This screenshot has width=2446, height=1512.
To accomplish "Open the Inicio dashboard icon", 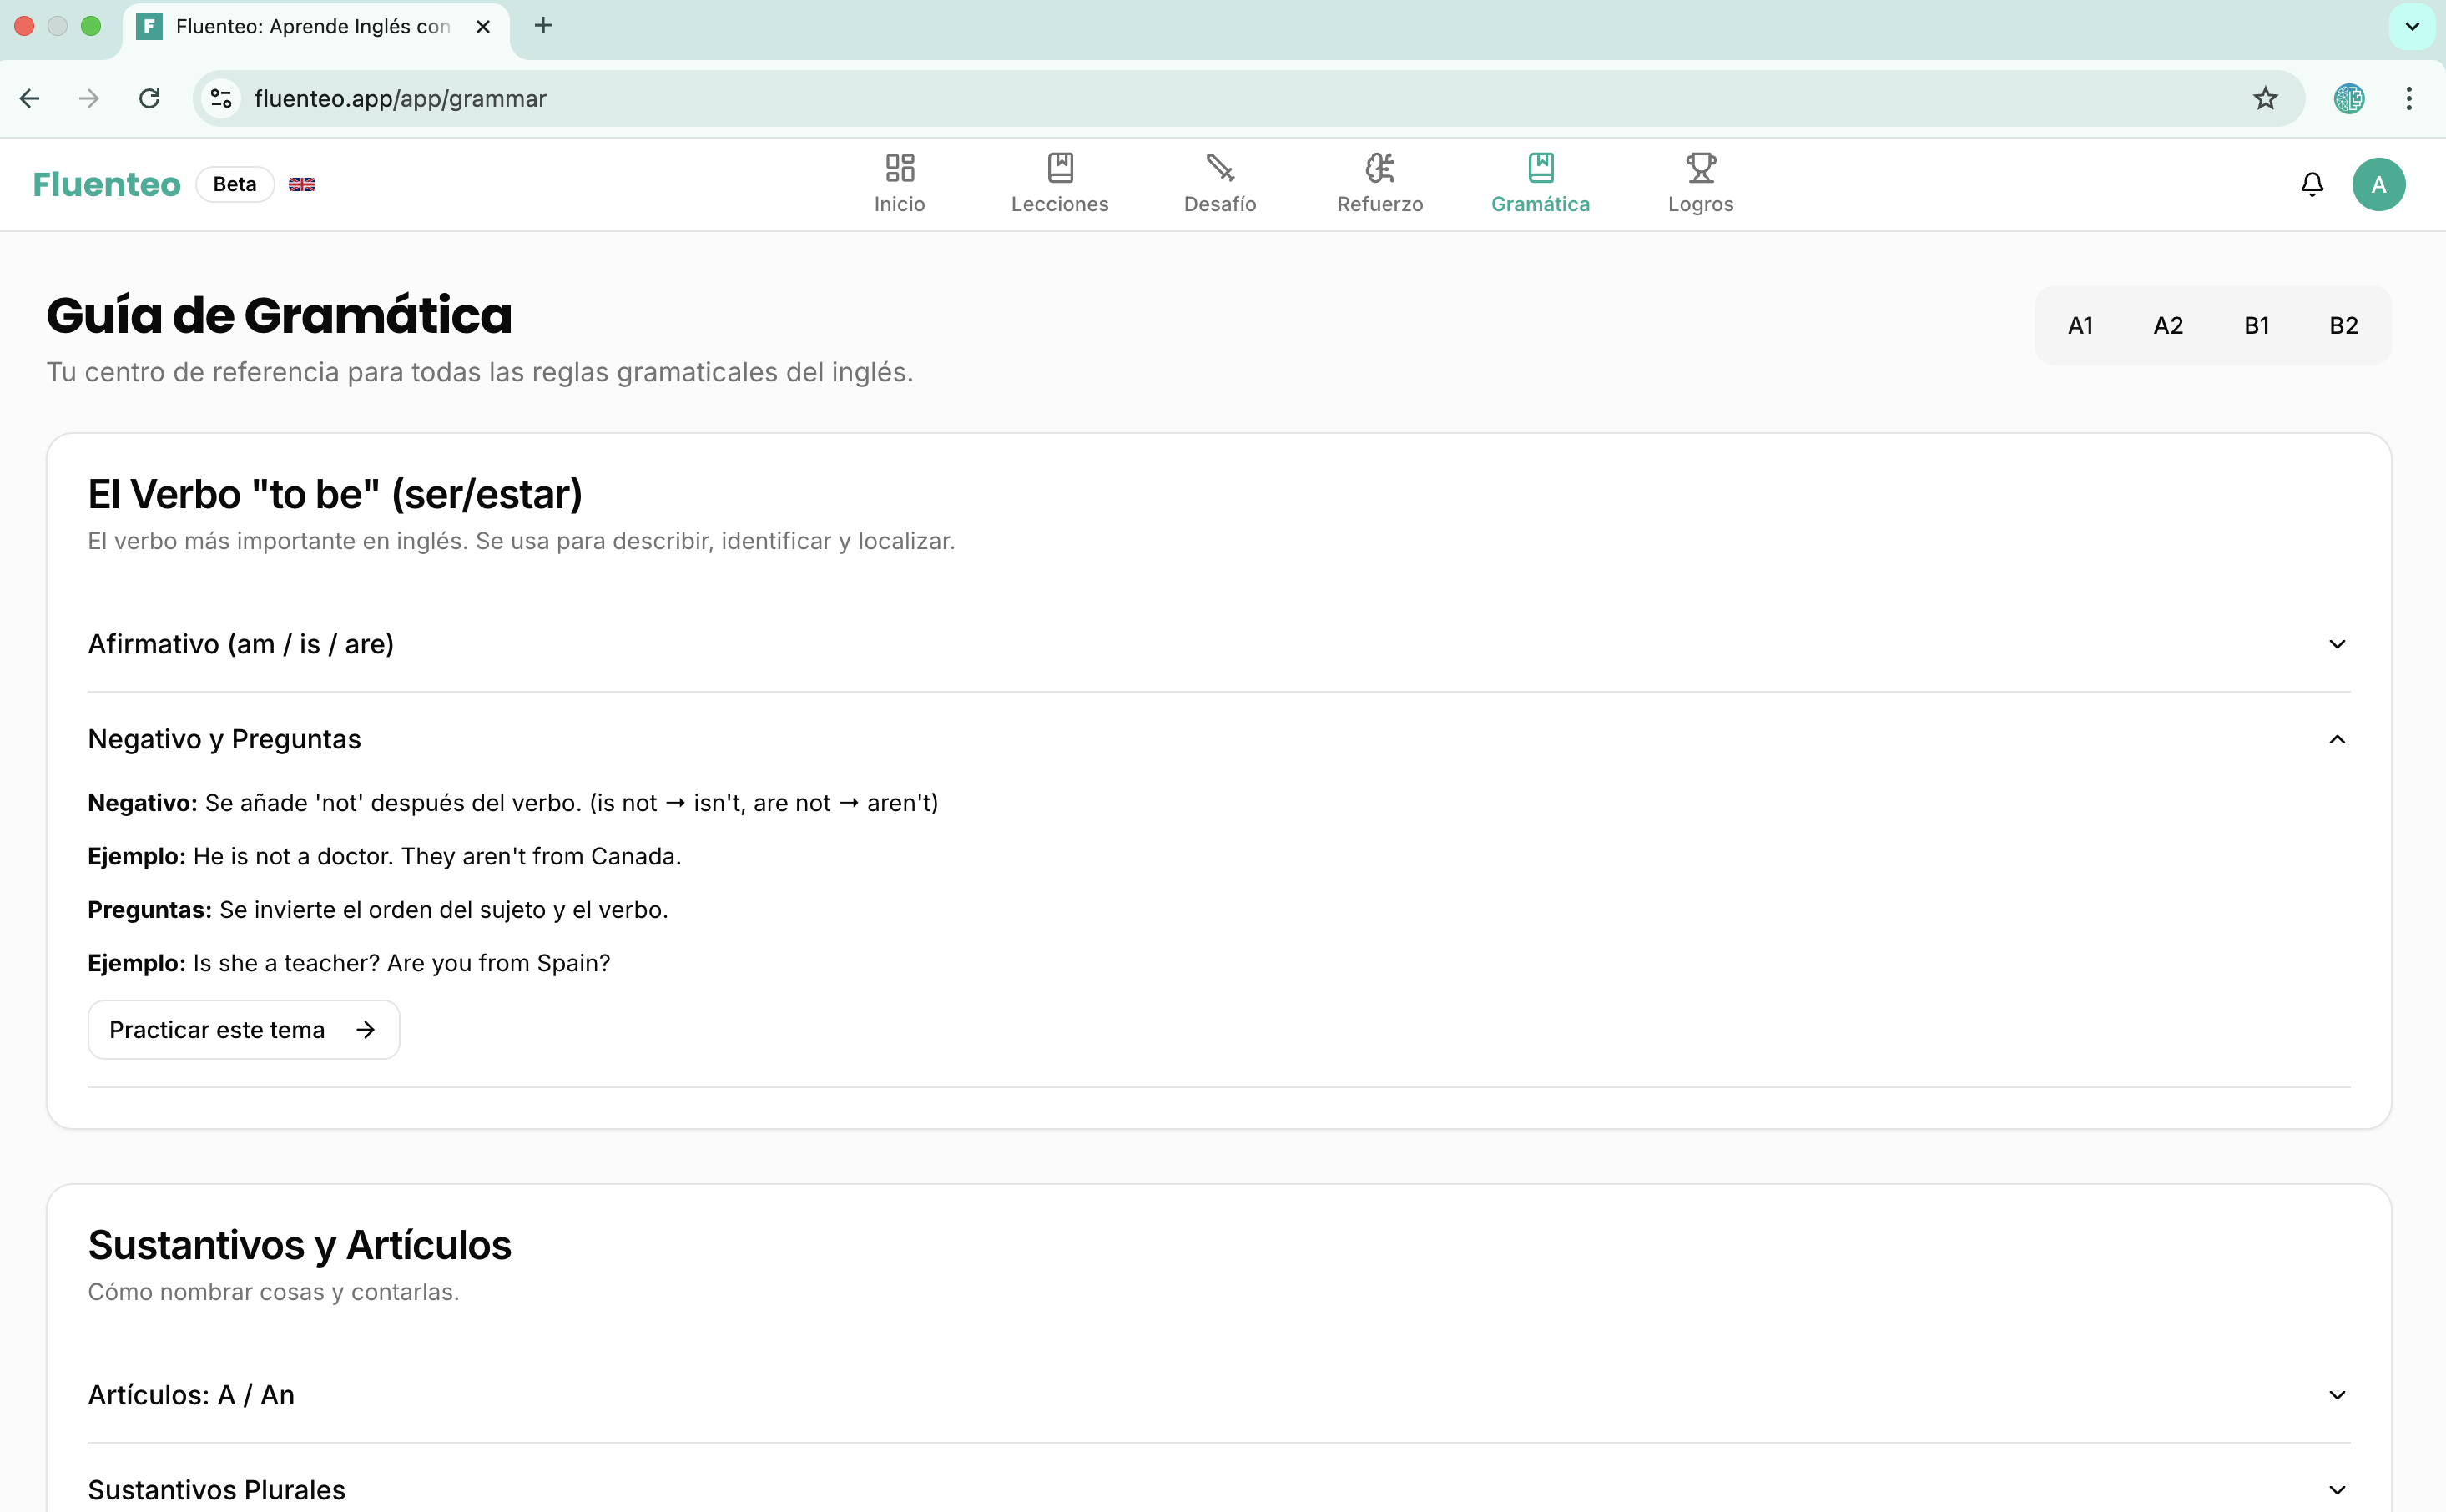I will pyautogui.click(x=899, y=168).
